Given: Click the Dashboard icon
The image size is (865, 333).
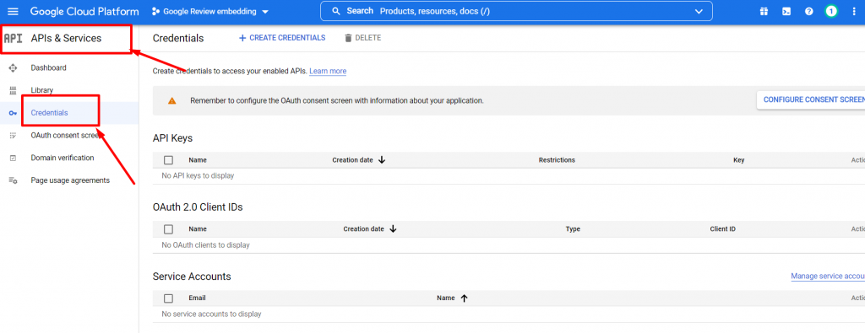Looking at the screenshot, I should pyautogui.click(x=13, y=67).
